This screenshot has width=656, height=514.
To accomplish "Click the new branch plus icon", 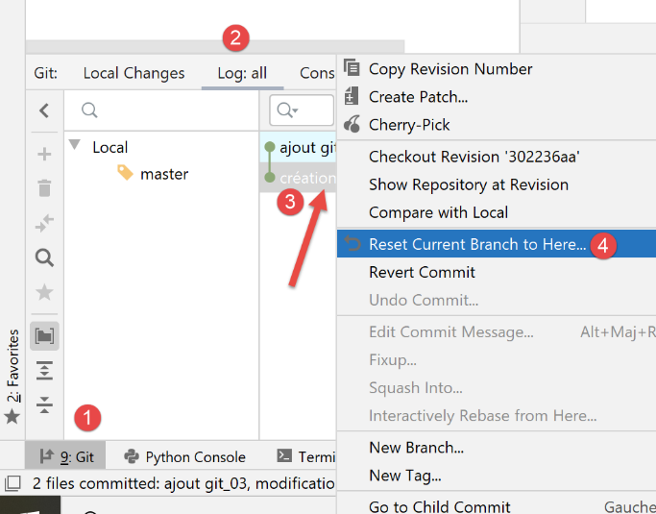I will (44, 154).
